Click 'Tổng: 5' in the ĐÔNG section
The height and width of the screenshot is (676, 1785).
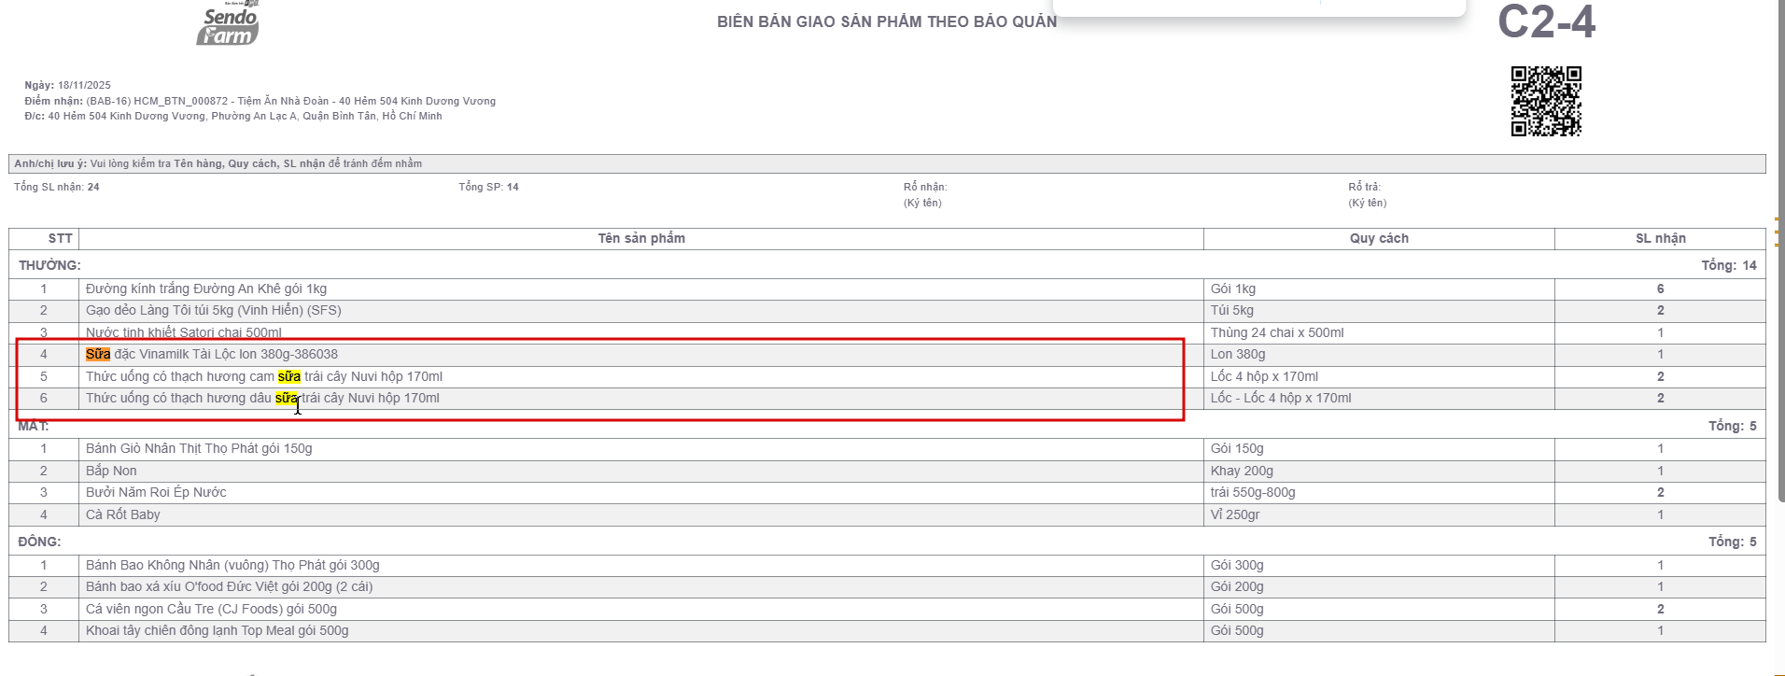tap(1732, 542)
